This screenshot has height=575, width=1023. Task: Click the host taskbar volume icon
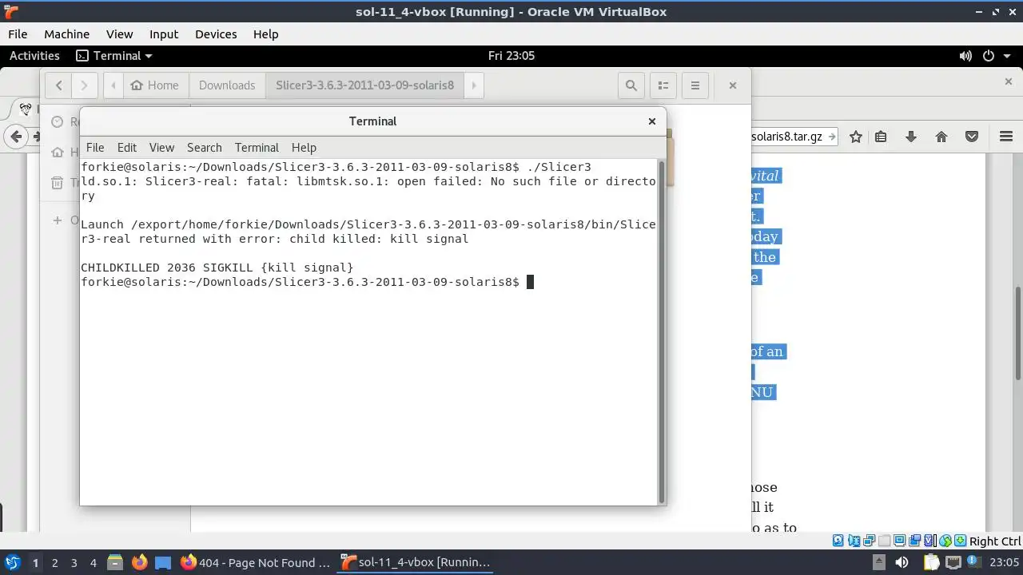tap(902, 562)
